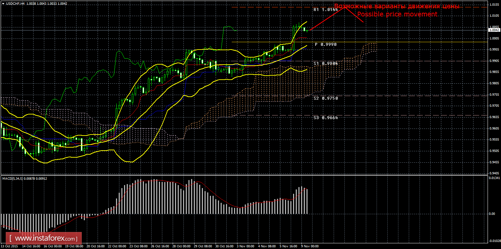Click the 0.9705 price axis label

[x=494, y=106]
